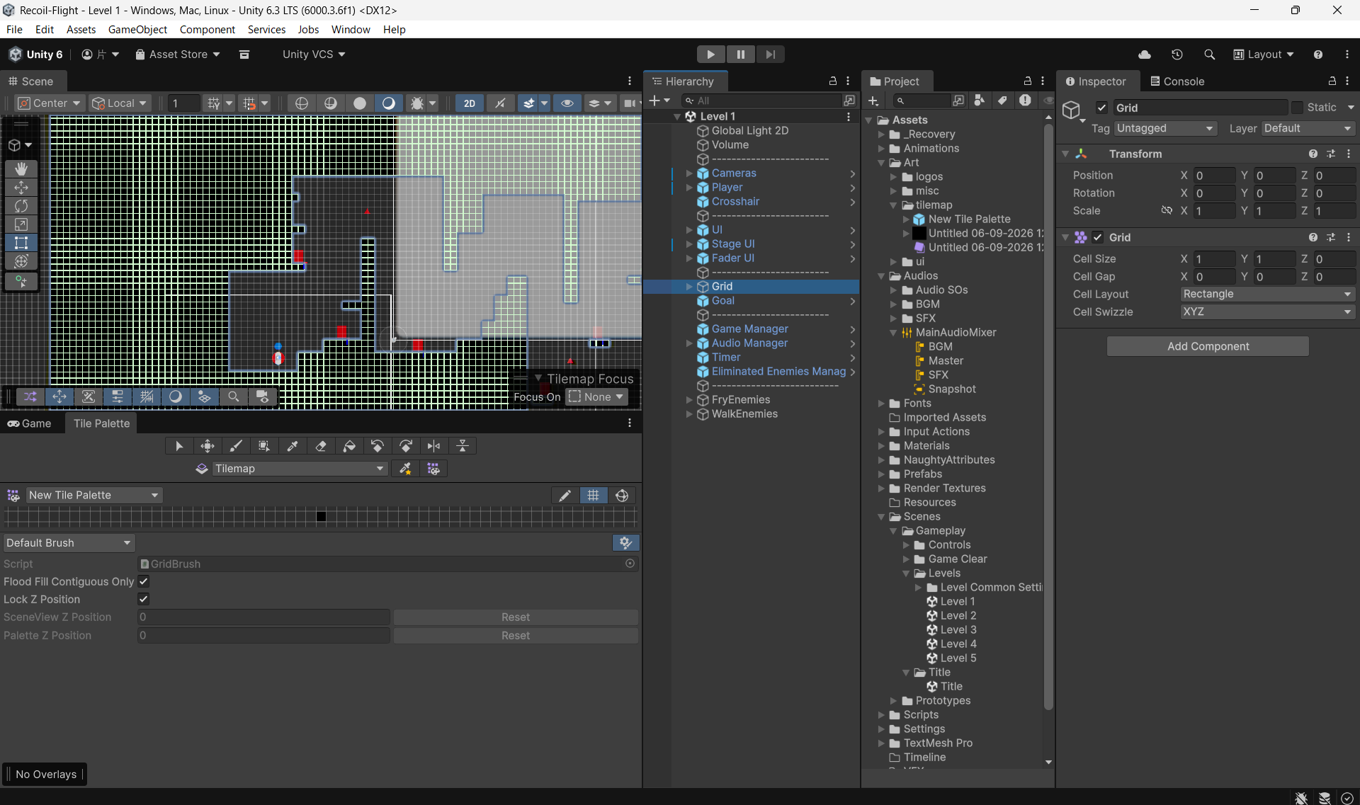The image size is (1360, 805).
Task: Open the Focus On None dropdown
Action: 596,397
